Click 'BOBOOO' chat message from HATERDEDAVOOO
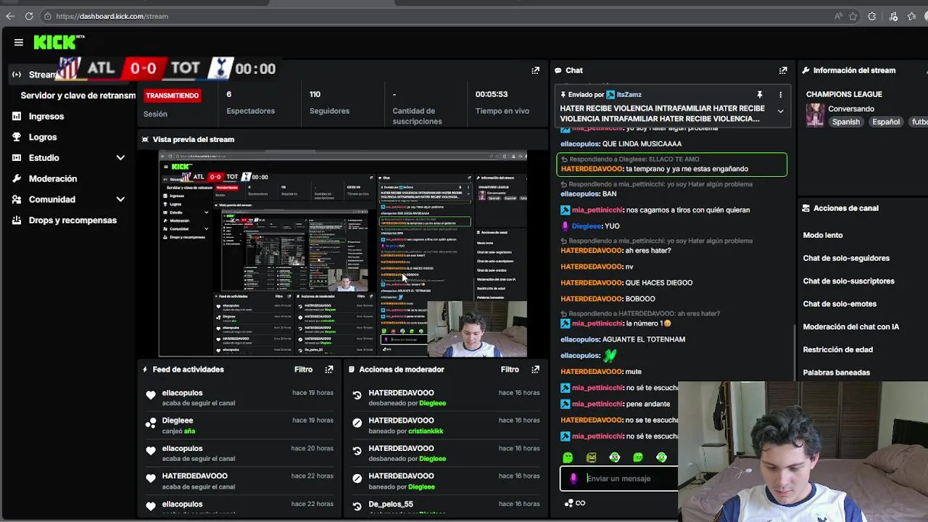The width and height of the screenshot is (928, 522). 608,299
